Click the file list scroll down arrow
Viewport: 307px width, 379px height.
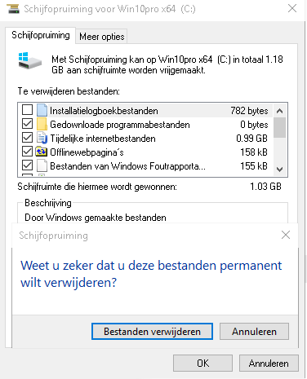(x=279, y=170)
